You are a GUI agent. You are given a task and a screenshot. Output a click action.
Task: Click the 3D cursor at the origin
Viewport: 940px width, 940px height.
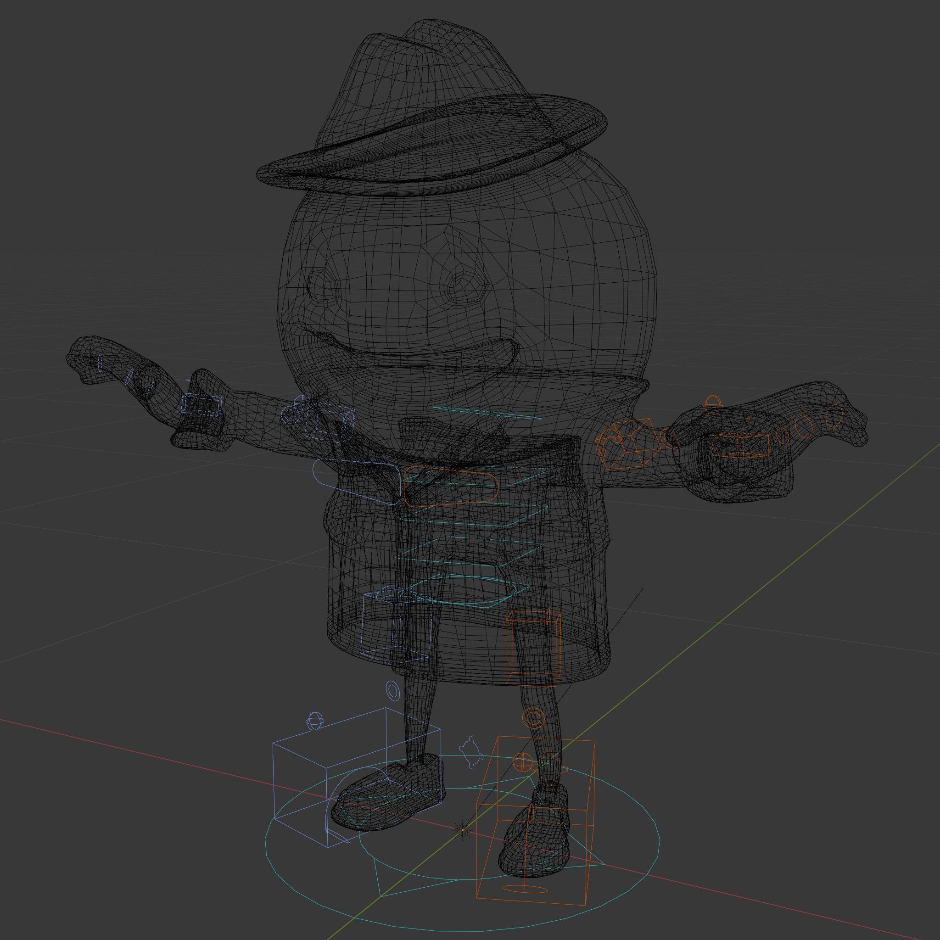coord(463,830)
